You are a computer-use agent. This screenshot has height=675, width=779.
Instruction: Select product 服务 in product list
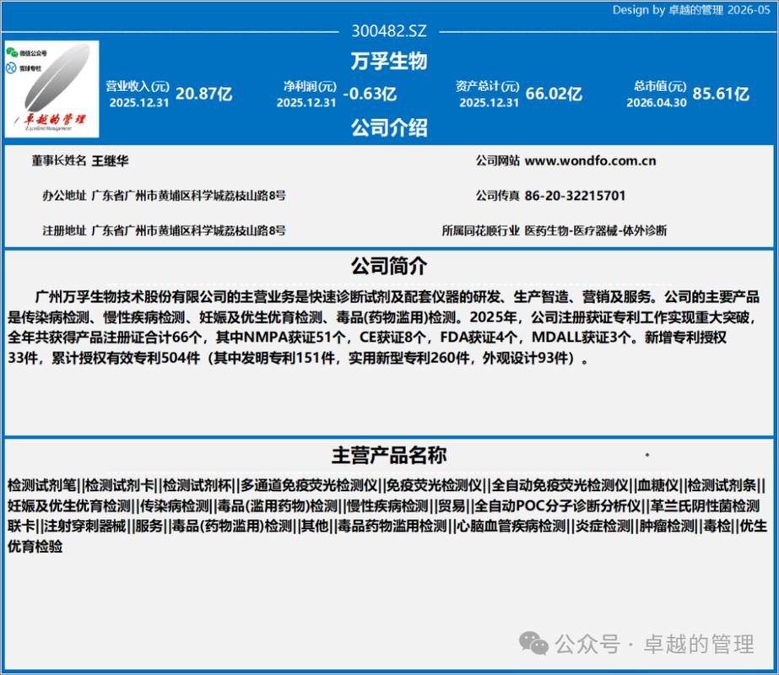(x=149, y=526)
